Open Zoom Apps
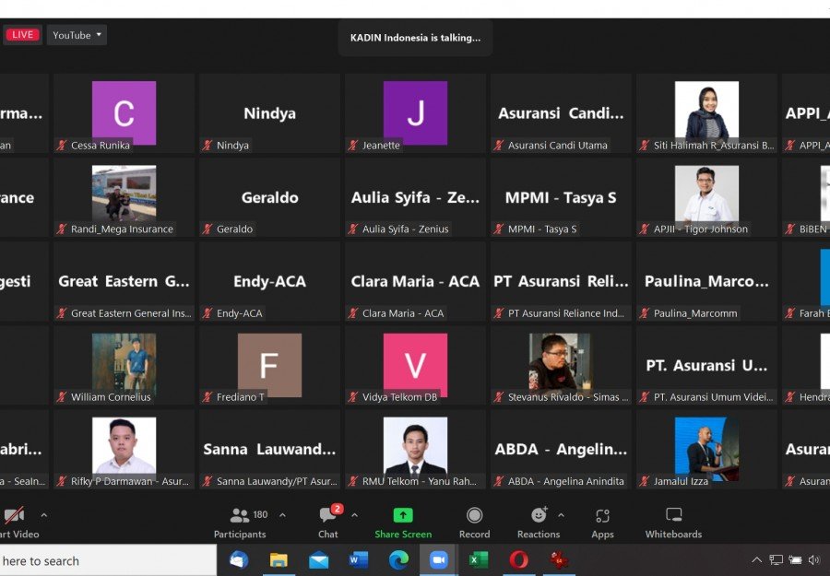830x576 pixels. (602, 523)
